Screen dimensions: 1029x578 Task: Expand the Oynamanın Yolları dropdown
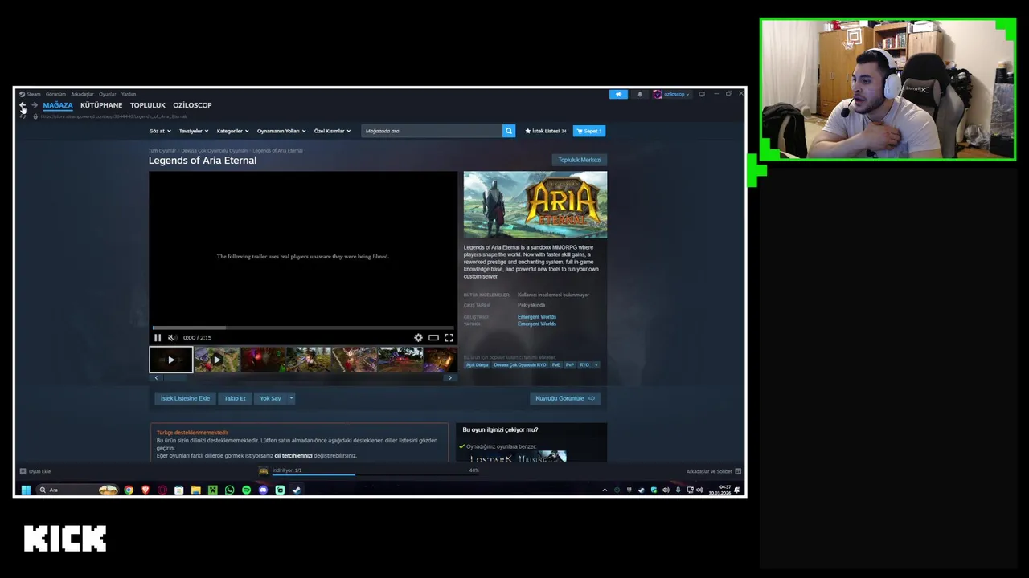pyautogui.click(x=281, y=131)
